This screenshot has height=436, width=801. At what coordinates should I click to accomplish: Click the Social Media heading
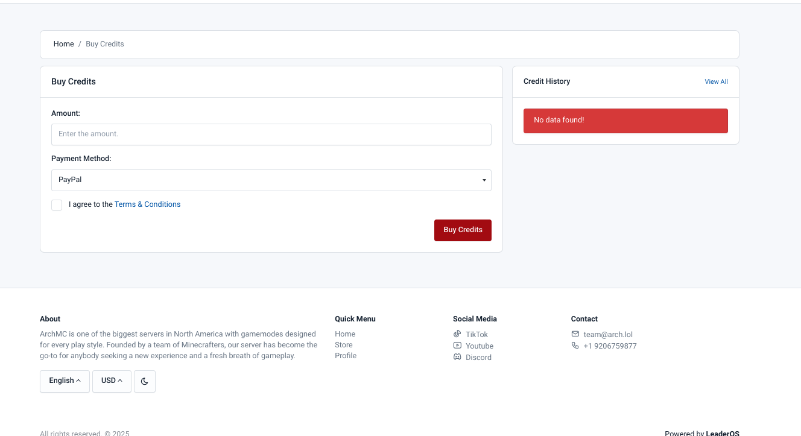point(475,319)
